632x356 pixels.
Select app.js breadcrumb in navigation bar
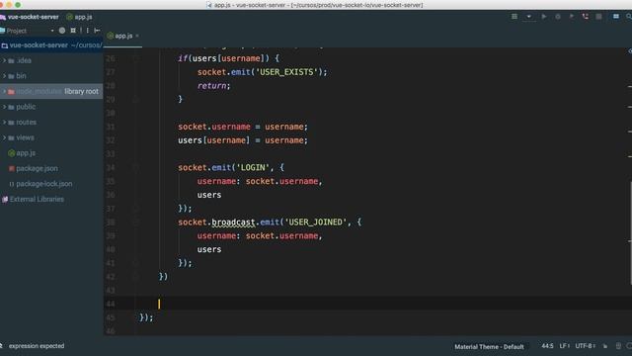click(x=79, y=17)
